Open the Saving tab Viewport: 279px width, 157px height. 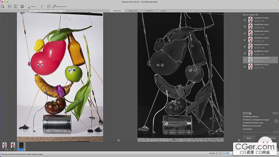(163, 11)
